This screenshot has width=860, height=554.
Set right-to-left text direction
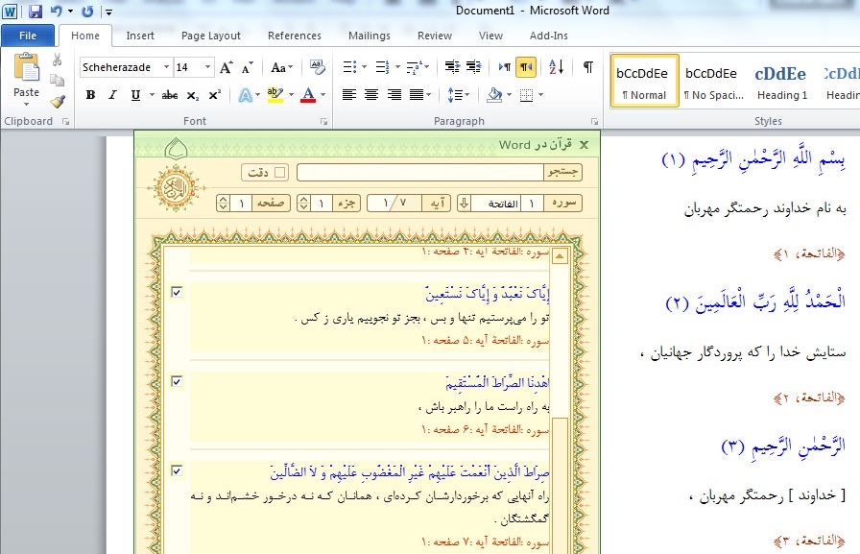[526, 67]
